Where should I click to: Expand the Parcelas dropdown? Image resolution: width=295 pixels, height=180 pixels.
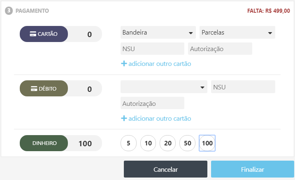tap(237, 33)
